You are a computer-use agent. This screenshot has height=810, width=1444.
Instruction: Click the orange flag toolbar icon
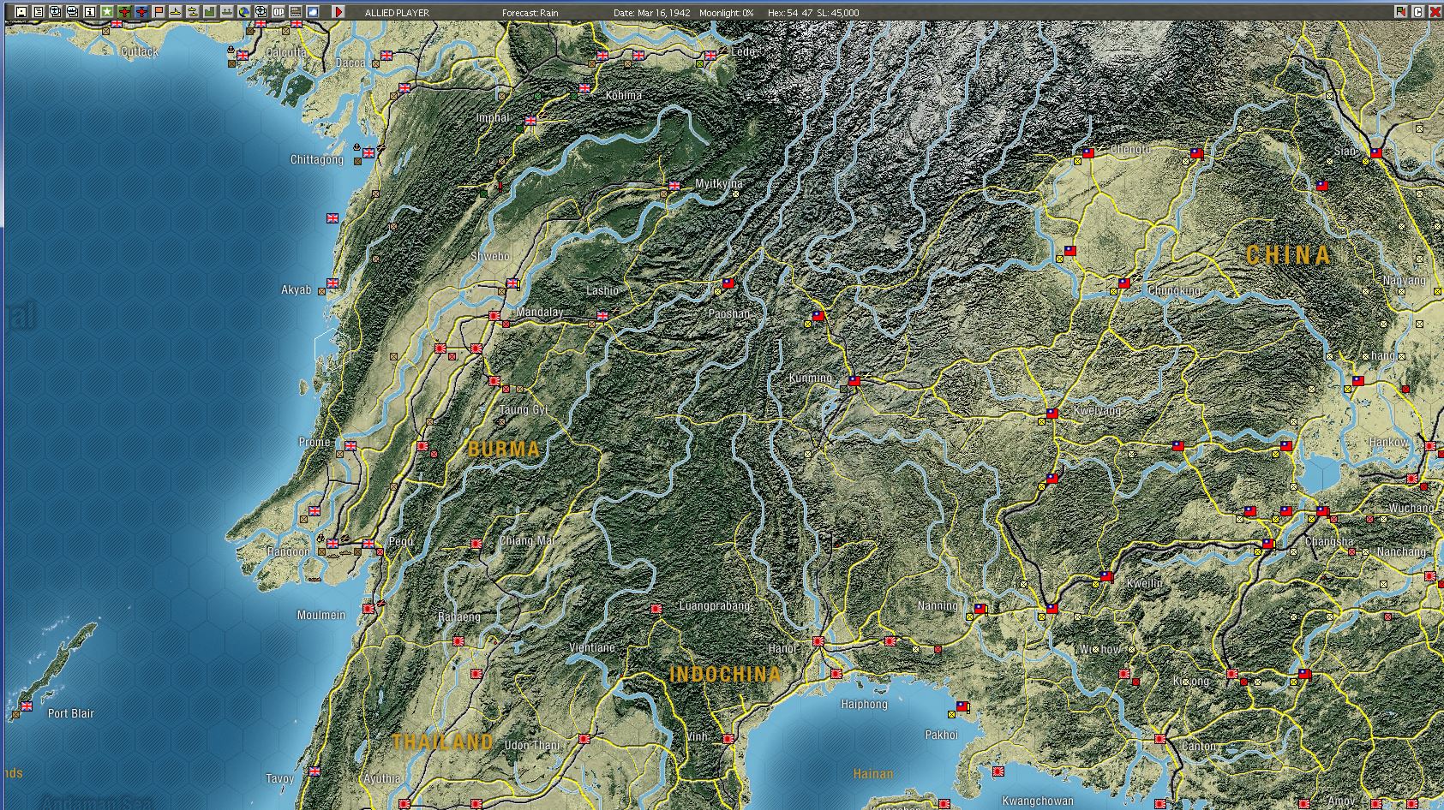pos(159,12)
